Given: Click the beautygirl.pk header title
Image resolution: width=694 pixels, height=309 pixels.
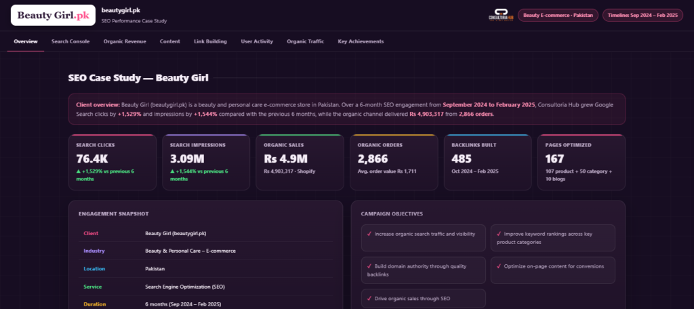Looking at the screenshot, I should click(x=121, y=10).
